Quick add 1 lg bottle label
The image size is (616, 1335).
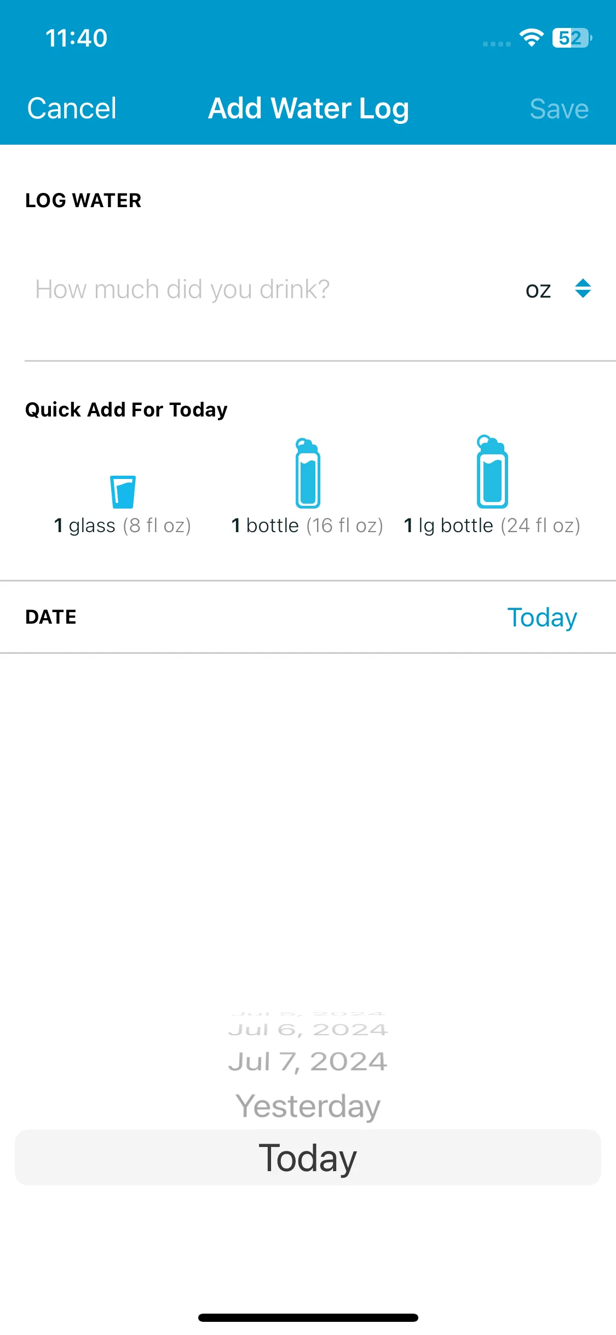492,526
